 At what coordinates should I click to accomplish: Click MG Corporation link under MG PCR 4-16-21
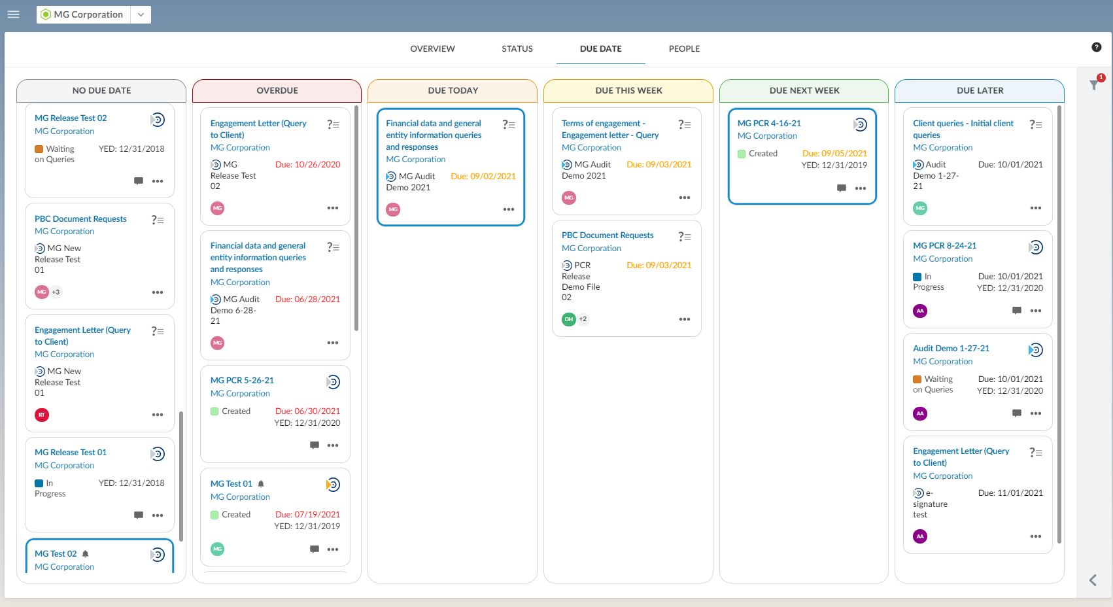[767, 136]
